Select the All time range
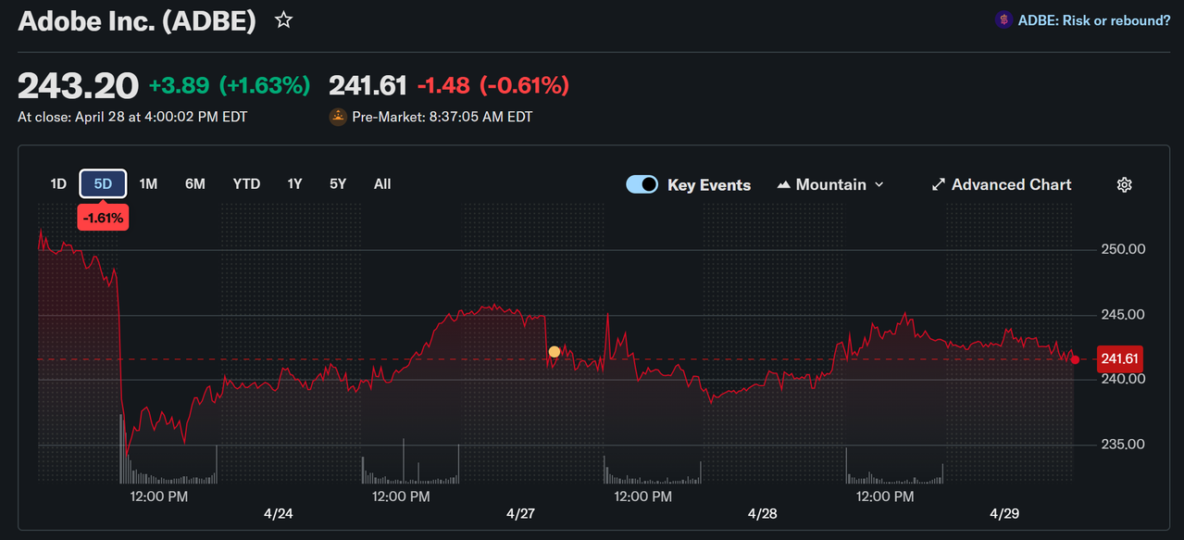Screen dimensions: 1184x540 382,183
